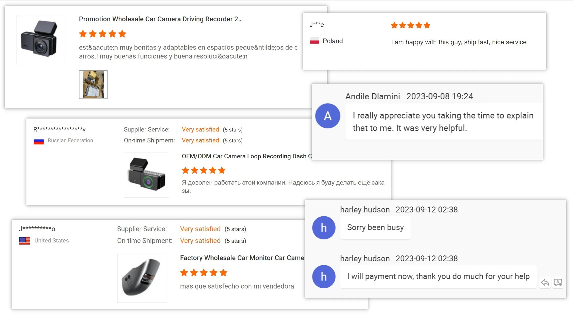The width and height of the screenshot is (573, 332).
Task: Click the 'h' avatar beside the payment message
Action: [324, 277]
